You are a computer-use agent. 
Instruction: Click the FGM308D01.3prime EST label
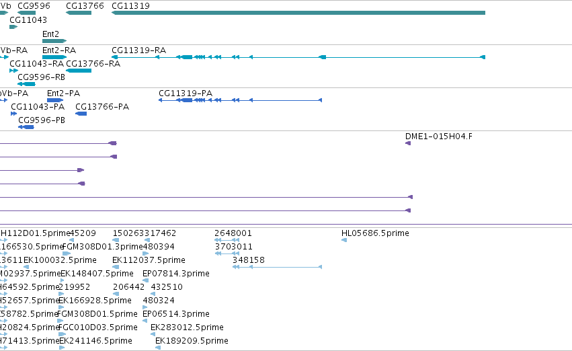(103, 246)
